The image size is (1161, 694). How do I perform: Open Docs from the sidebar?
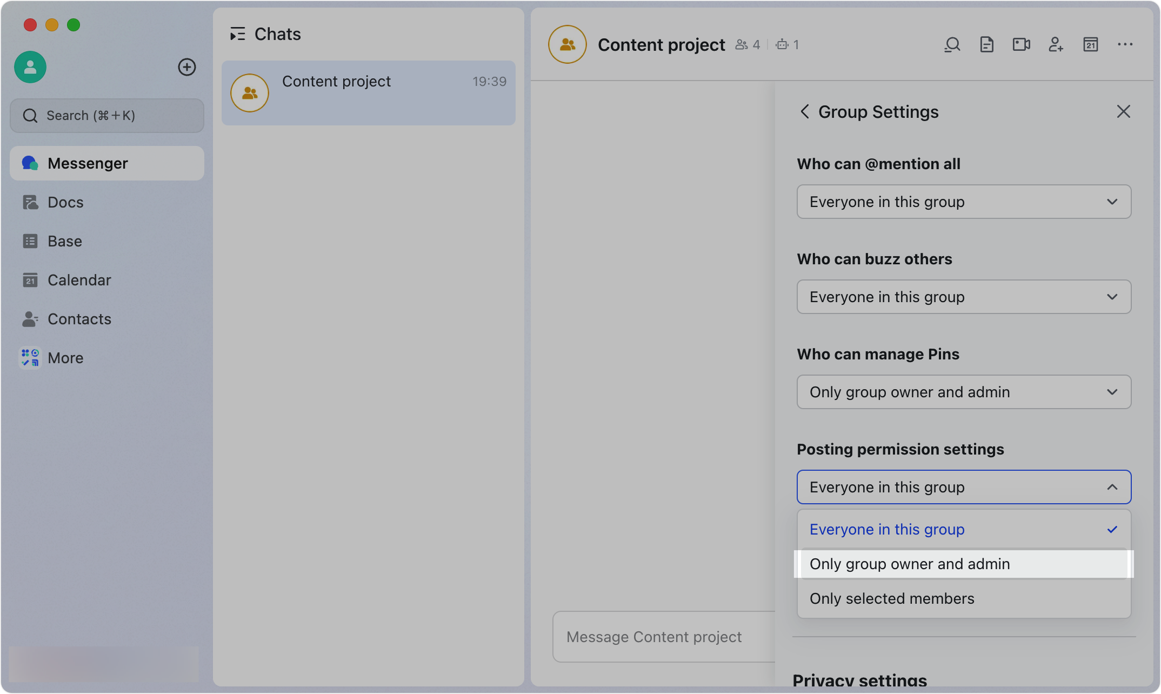point(107,202)
